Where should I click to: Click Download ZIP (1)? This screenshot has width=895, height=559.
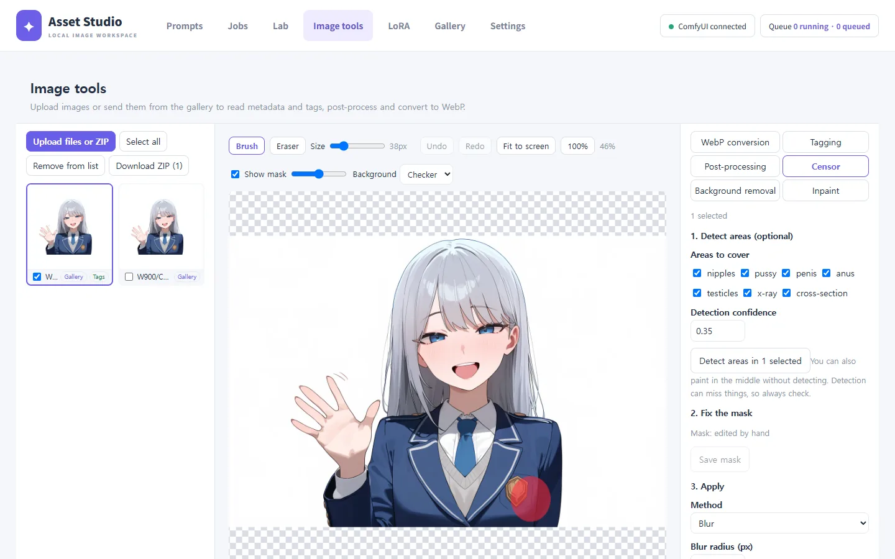[149, 166]
